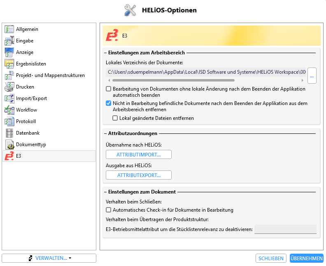Image resolution: width=326 pixels, height=266 pixels.
Task: Collapse the Attributzuordnungen group
Action: 105,133
